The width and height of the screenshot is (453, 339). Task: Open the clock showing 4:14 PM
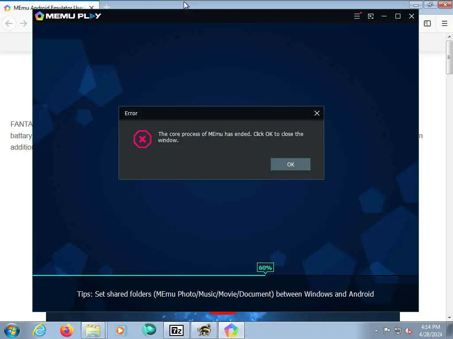click(x=430, y=331)
